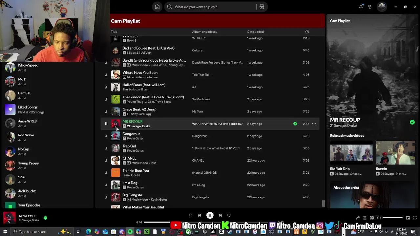Open the profile avatar menu
The image size is (420, 236).
pos(382,7)
